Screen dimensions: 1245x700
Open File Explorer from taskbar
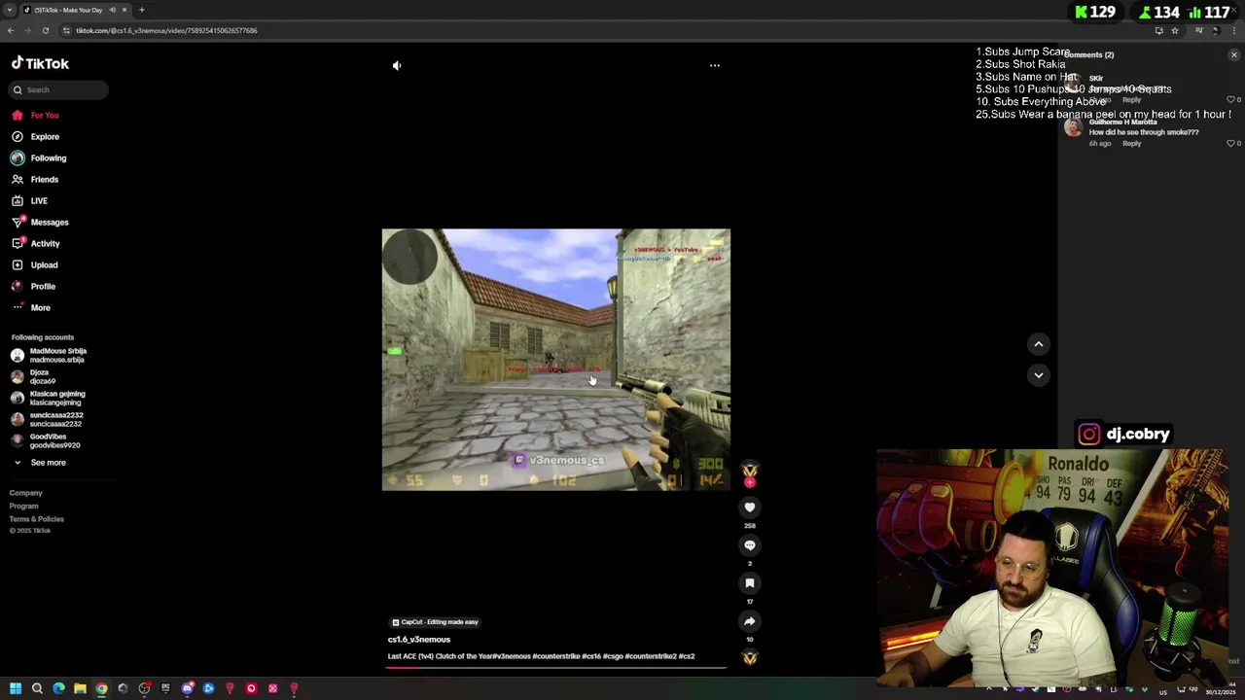[x=80, y=688]
